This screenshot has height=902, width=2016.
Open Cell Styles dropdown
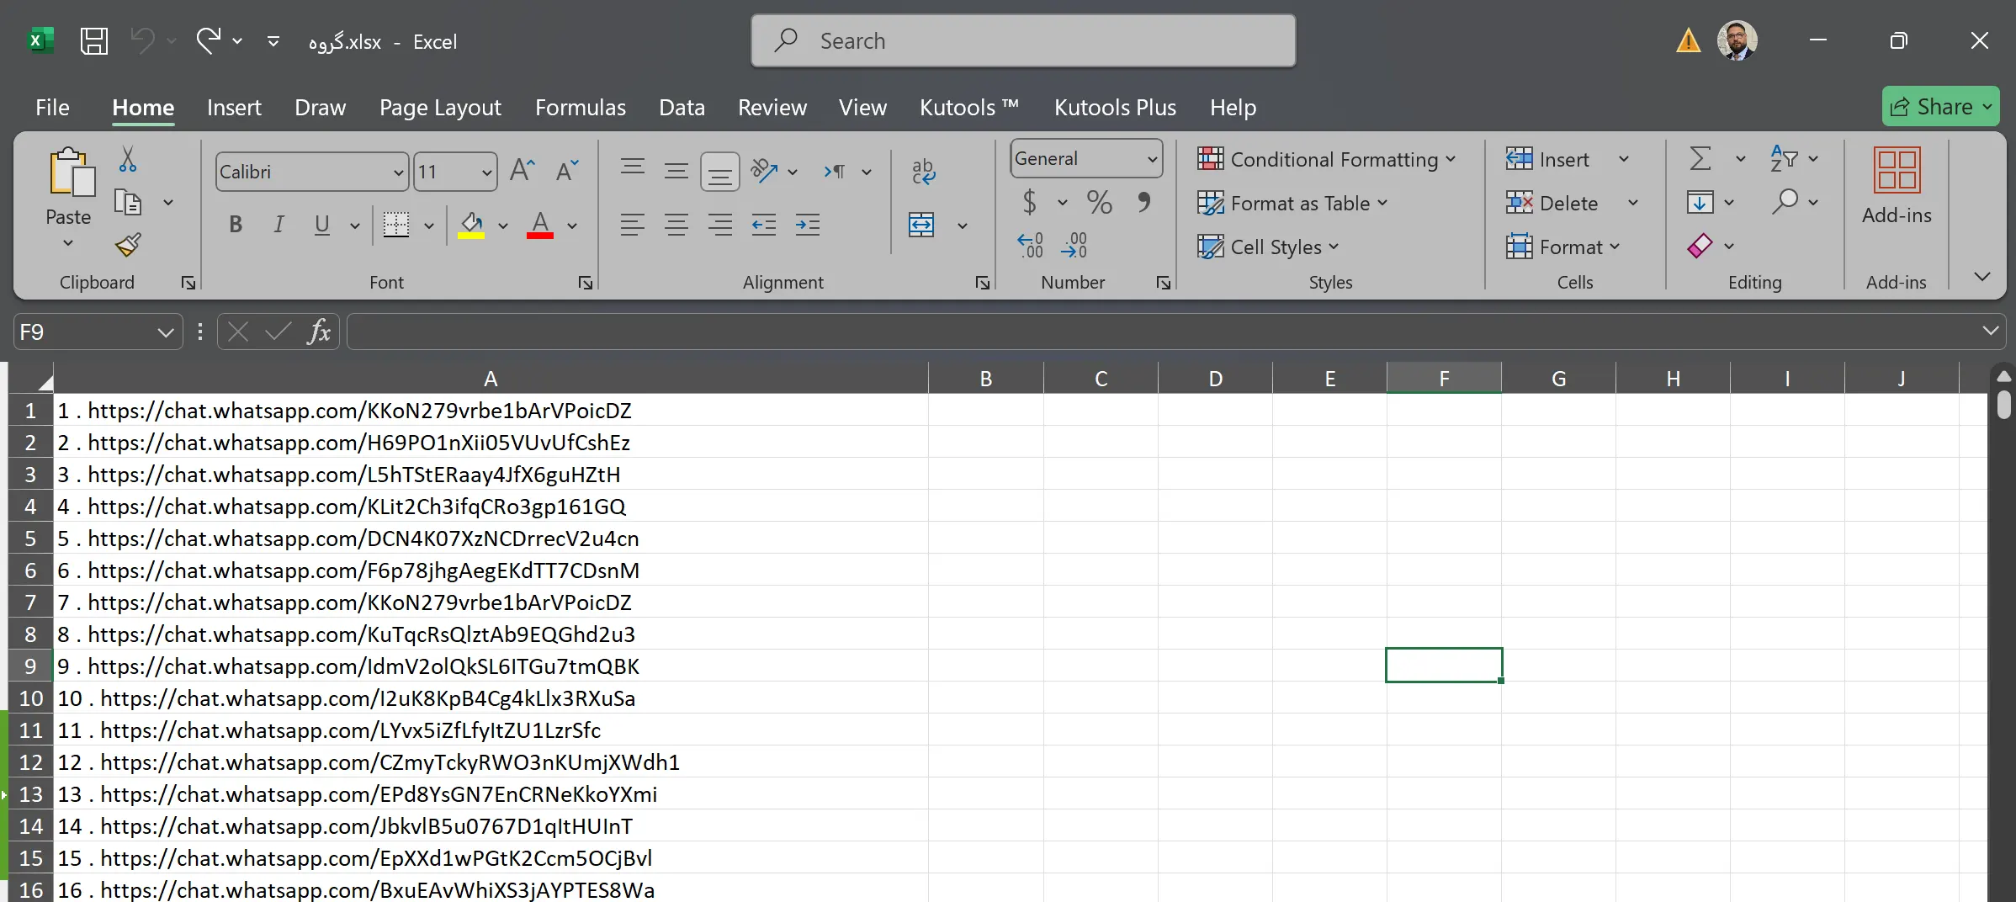coord(1268,247)
